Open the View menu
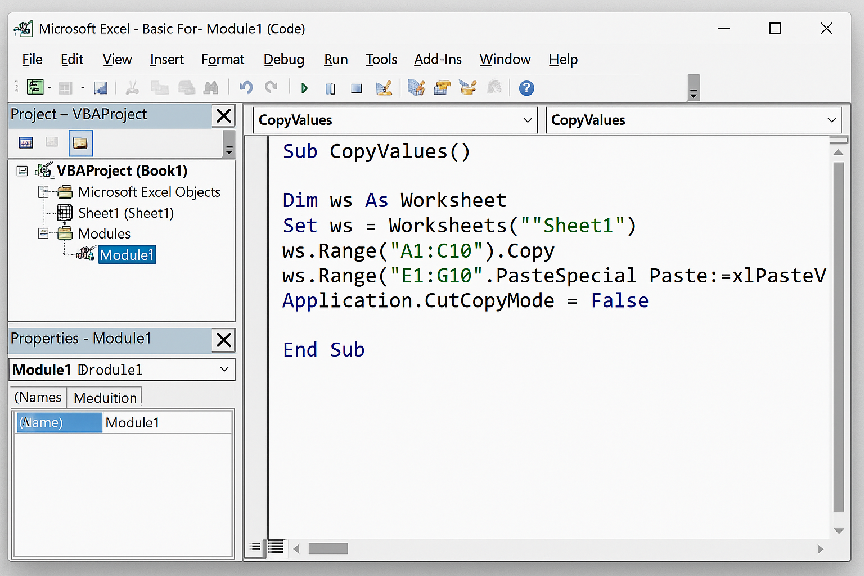 [117, 60]
